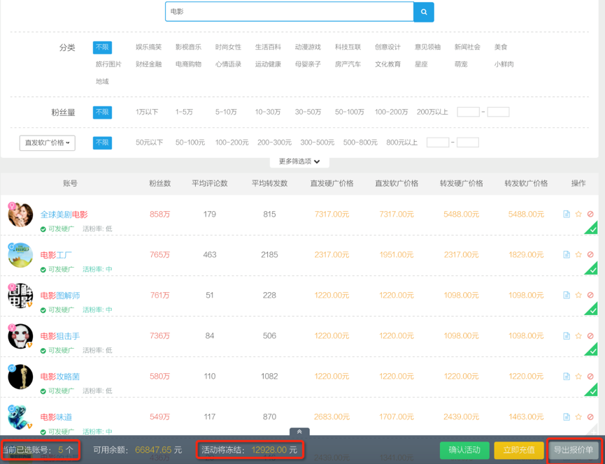
Task: Open the 电影工厂 avatar thumbnail
Action: (x=20, y=256)
